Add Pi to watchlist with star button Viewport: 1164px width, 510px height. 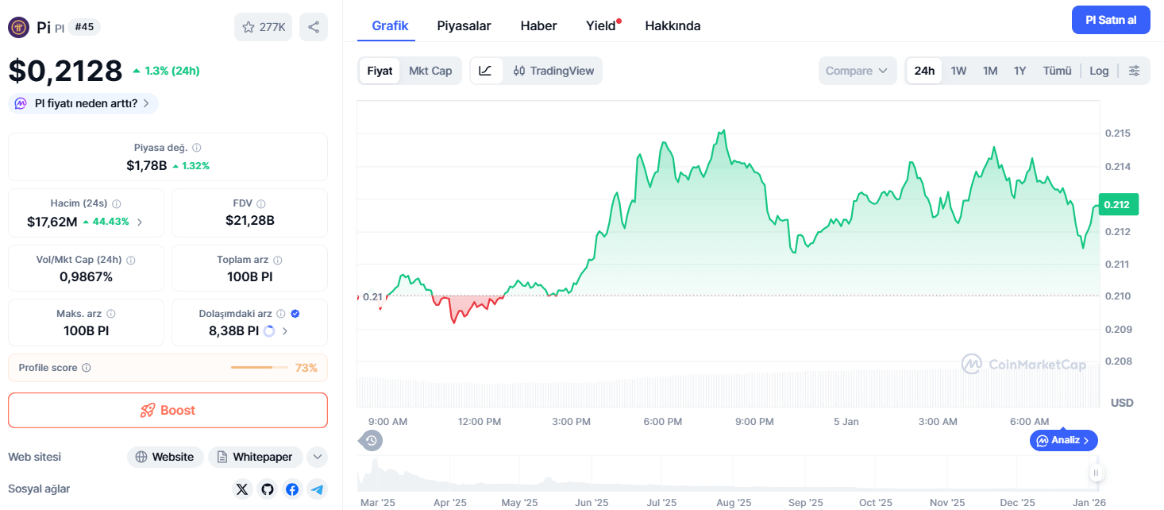point(263,27)
